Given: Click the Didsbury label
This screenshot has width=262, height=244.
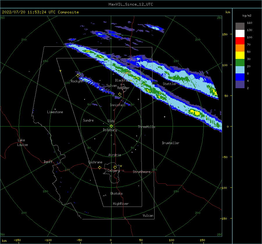Looking at the screenshot, I should 110,130.
